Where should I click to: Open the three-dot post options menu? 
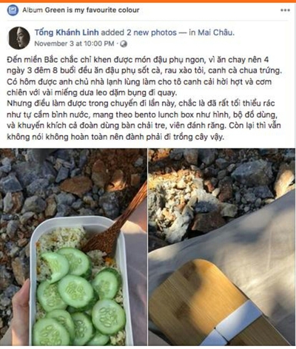[x=285, y=10]
